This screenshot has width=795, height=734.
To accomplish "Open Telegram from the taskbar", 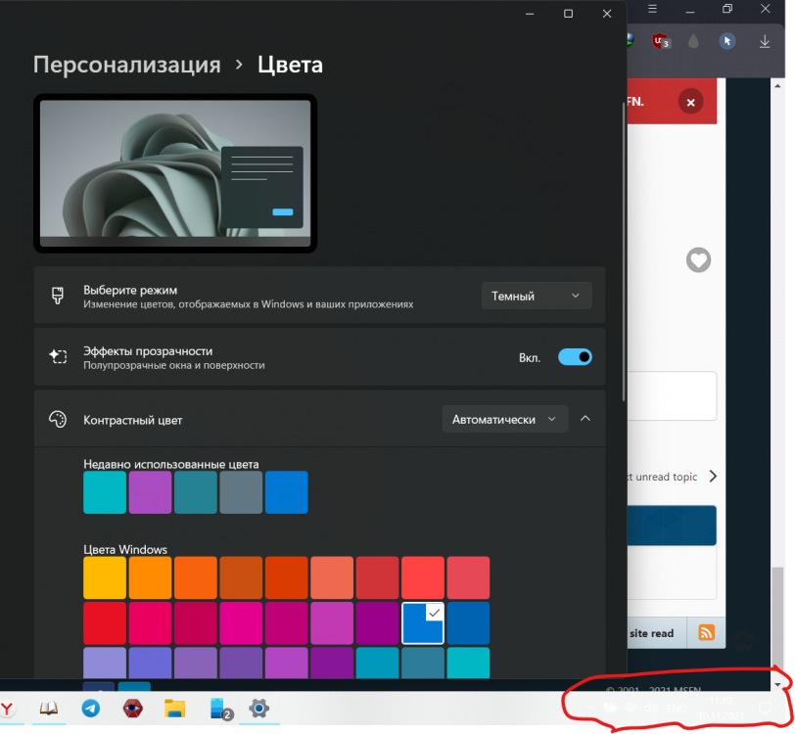I will [91, 708].
